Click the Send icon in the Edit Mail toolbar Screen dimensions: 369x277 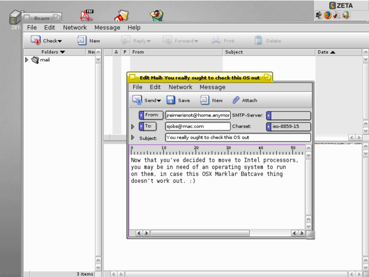pos(137,100)
